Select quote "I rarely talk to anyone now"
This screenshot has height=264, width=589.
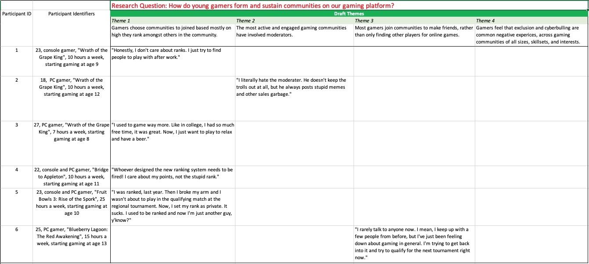click(414, 244)
